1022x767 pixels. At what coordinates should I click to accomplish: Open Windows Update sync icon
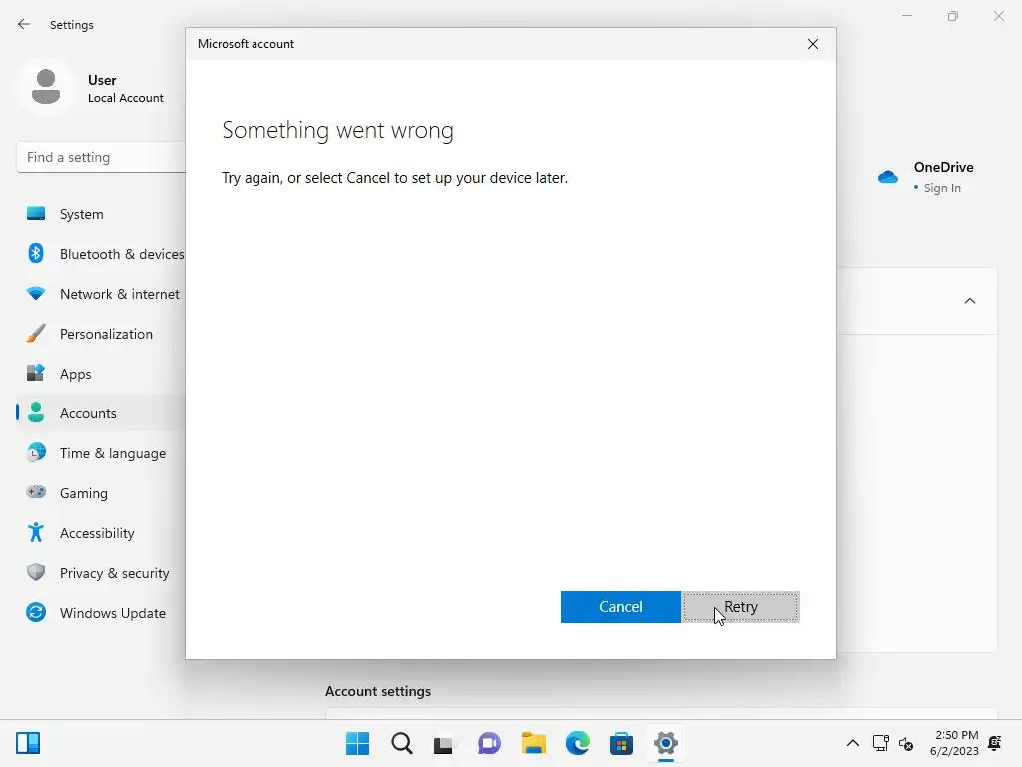coord(36,612)
